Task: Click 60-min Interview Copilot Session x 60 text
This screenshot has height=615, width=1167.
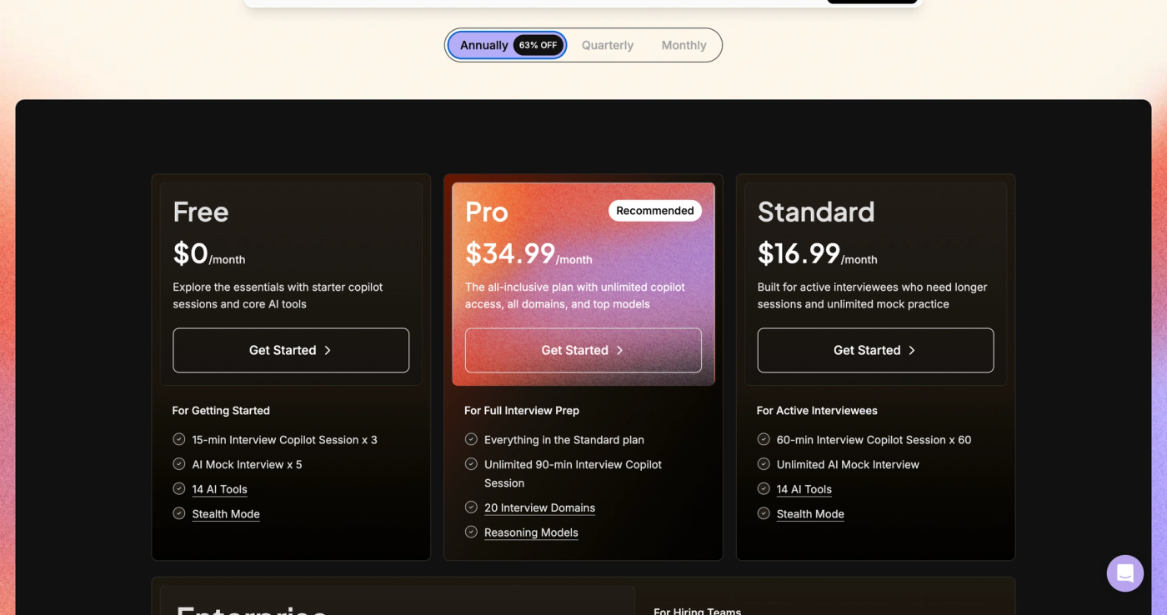Action: point(874,440)
